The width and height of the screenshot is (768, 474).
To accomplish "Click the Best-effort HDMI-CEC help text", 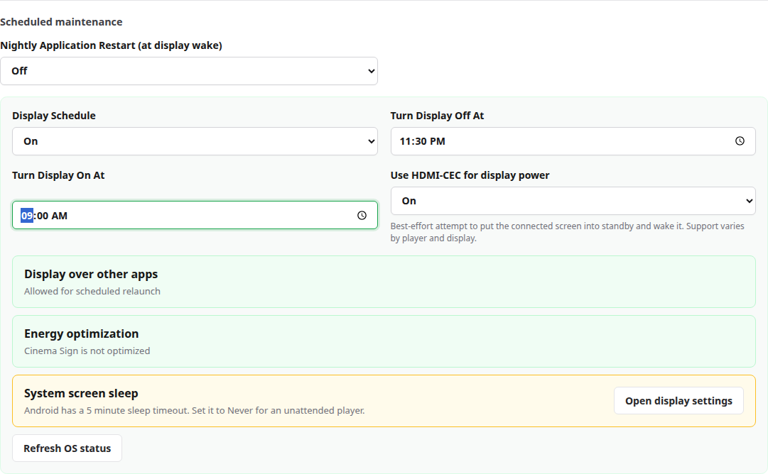I will click(x=567, y=232).
